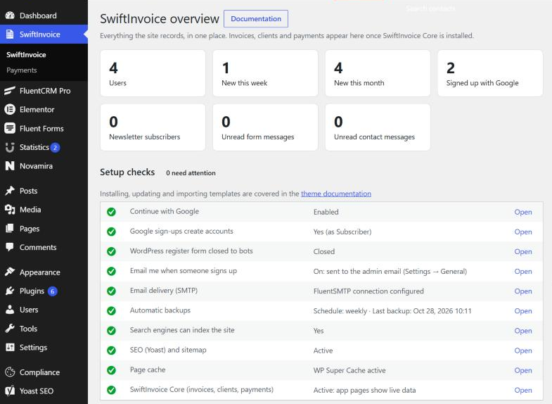This screenshot has width=552, height=404.
Task: Follow the theme documentation link
Action: click(336, 194)
